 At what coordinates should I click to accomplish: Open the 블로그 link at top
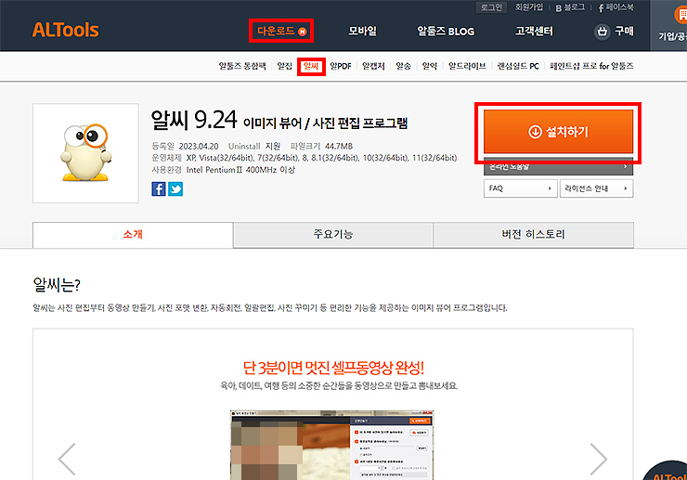(570, 7)
